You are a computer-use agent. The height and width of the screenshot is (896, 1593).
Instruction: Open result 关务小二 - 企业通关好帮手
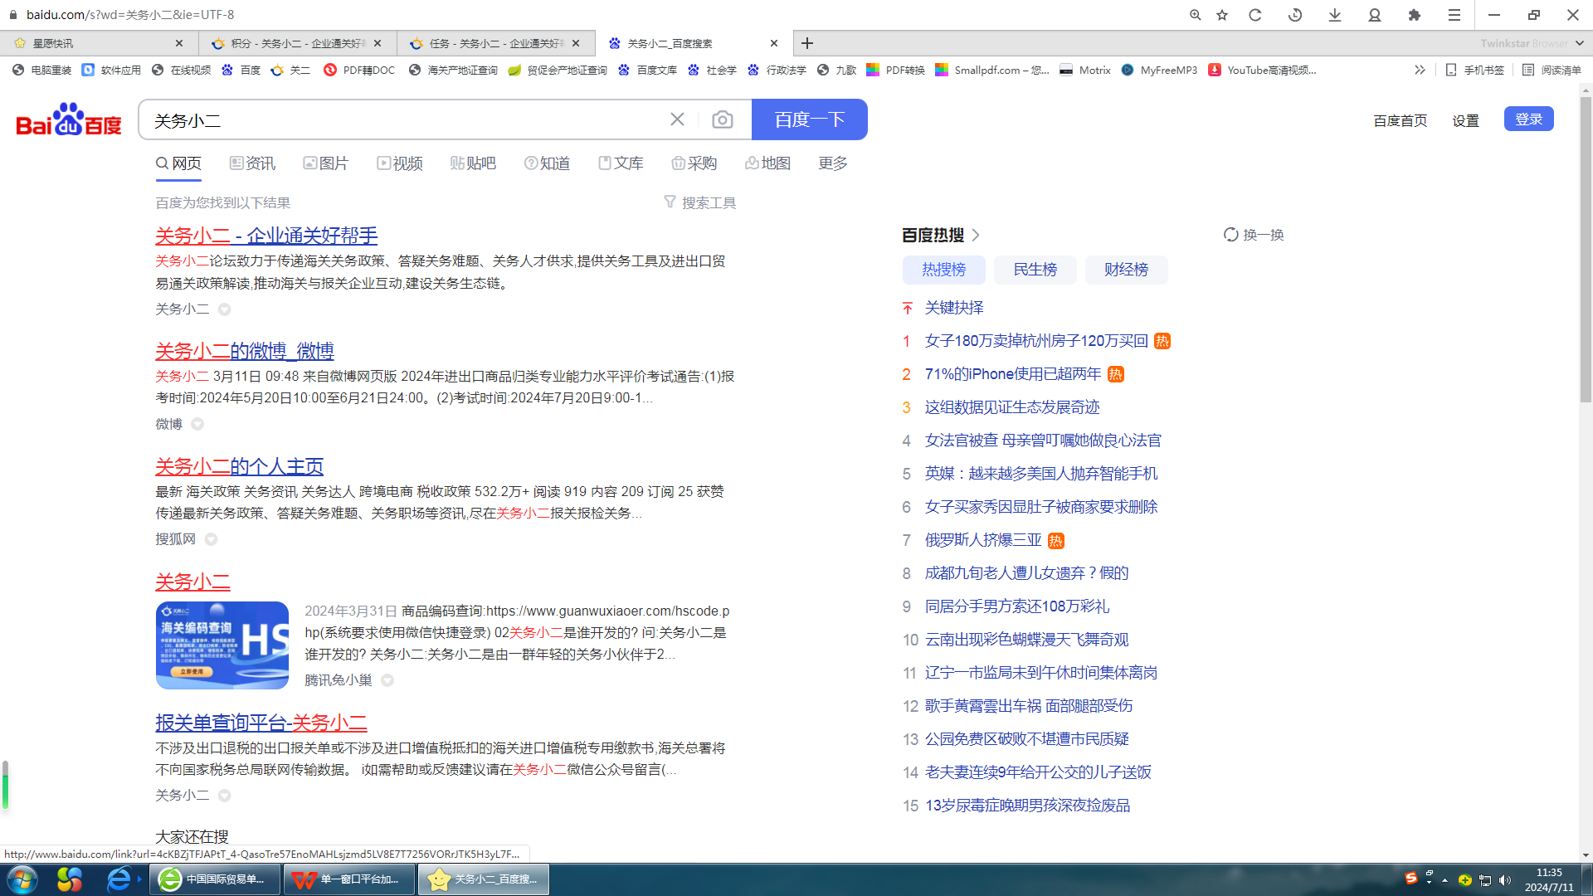(266, 236)
